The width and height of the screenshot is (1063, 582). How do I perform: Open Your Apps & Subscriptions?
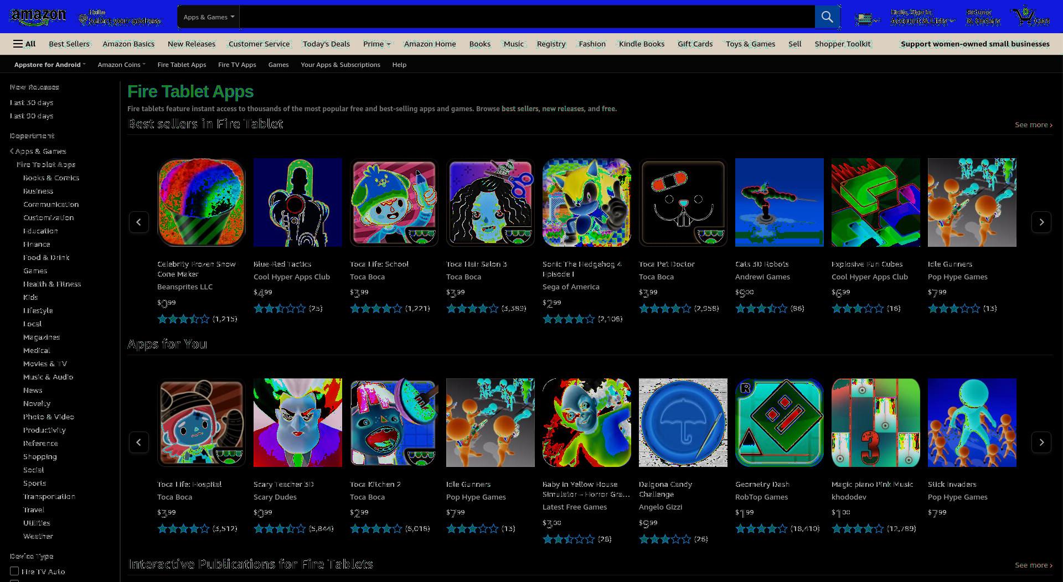click(x=340, y=65)
